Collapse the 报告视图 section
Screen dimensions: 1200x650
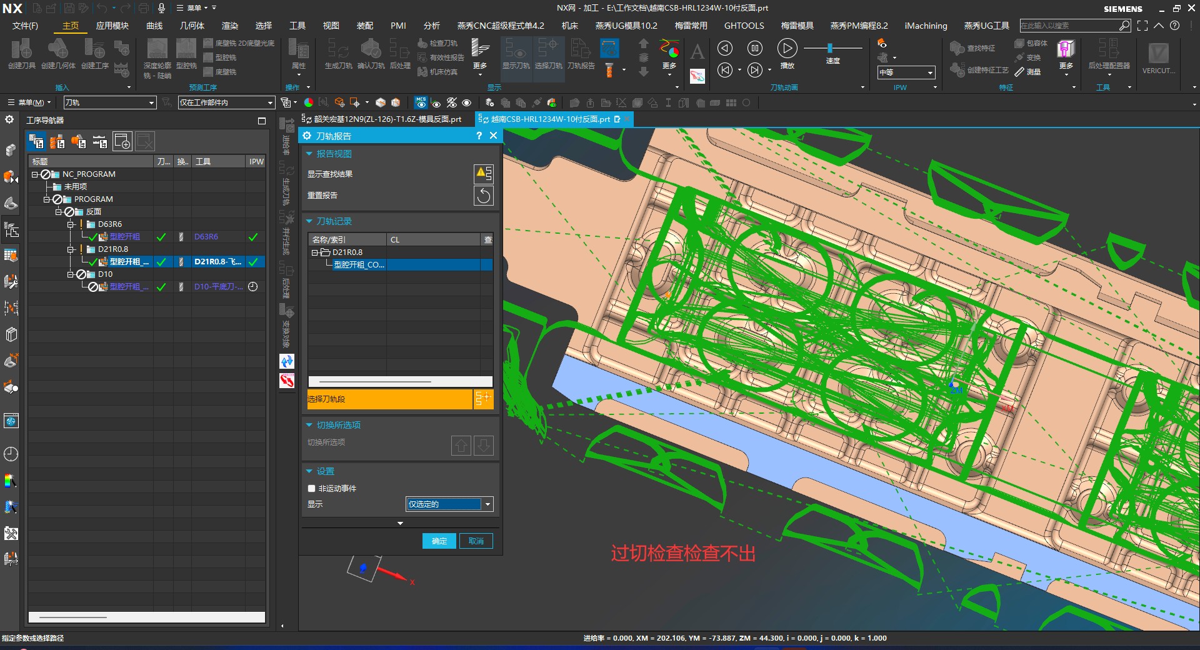309,154
